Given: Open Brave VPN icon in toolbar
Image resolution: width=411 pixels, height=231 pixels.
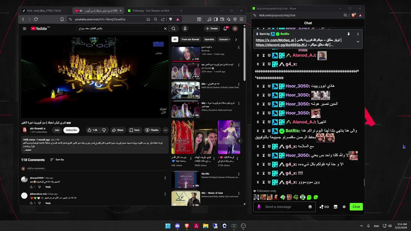Looking at the screenshot, I should pyautogui.click(x=235, y=19).
